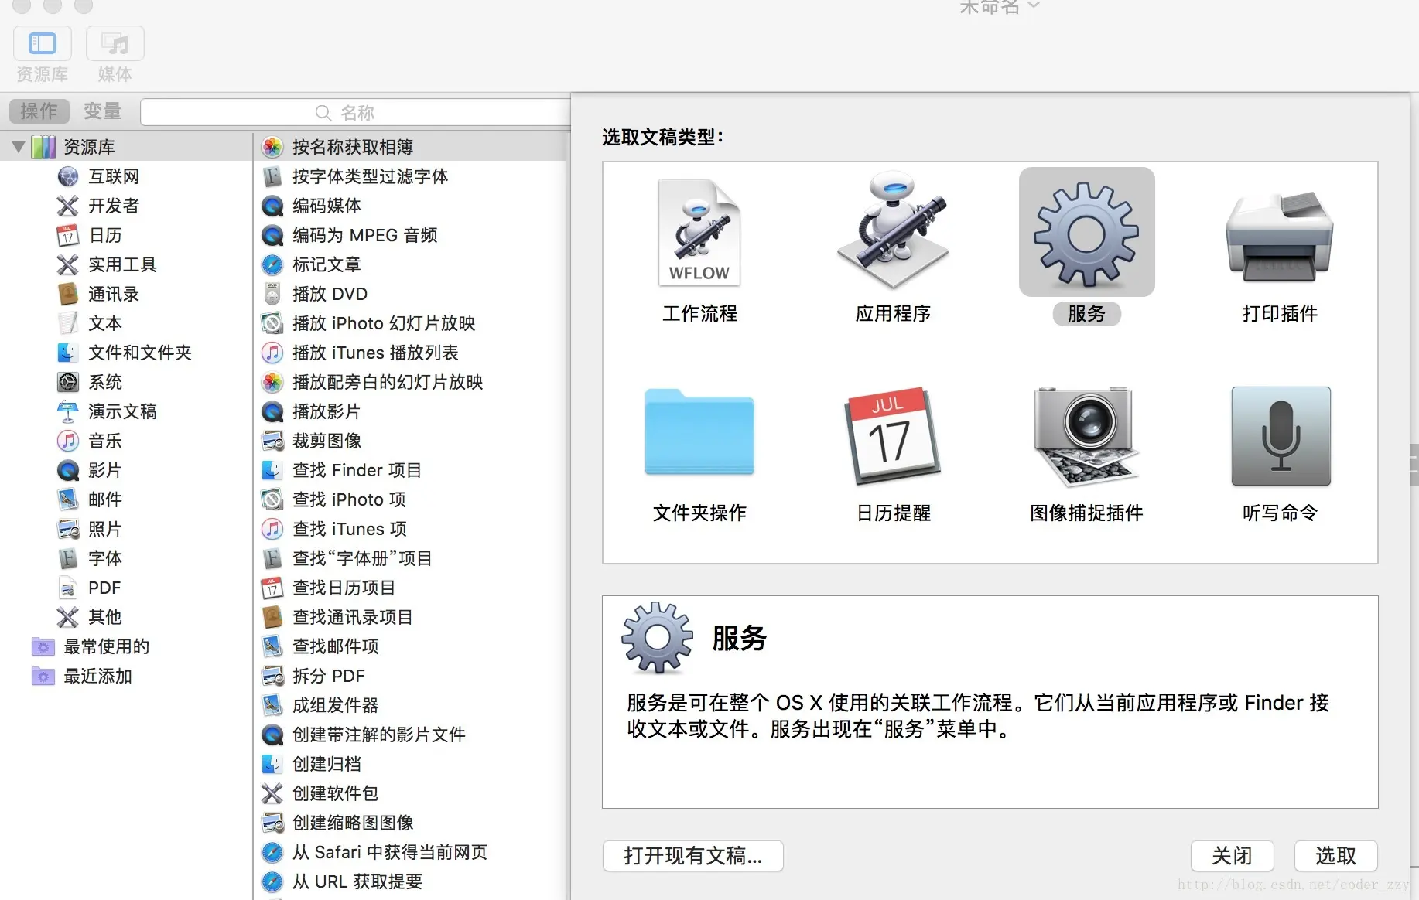Select the 打印插件 printer icon

click(1278, 232)
